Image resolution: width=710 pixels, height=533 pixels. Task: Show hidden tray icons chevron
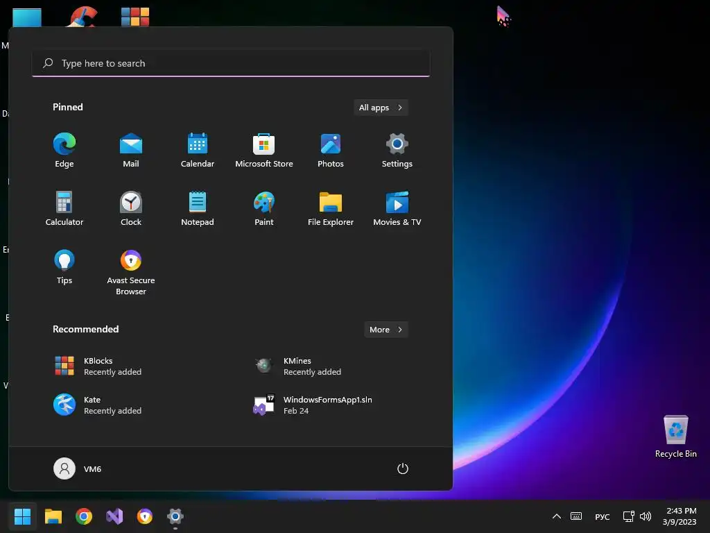(557, 516)
